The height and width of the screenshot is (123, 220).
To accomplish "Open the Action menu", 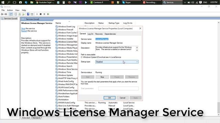I will 10,10.
